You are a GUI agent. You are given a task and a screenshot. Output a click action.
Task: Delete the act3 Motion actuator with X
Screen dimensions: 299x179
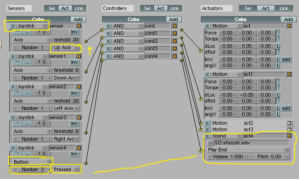(207, 130)
